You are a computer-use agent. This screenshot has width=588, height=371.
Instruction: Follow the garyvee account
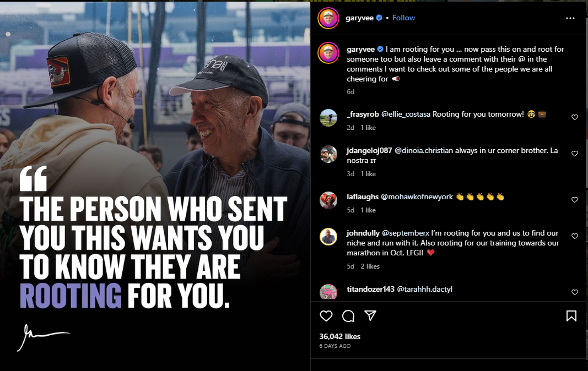403,18
